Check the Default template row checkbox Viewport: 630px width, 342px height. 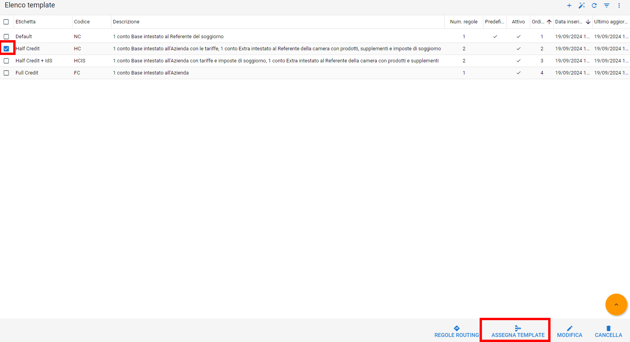[x=6, y=37]
